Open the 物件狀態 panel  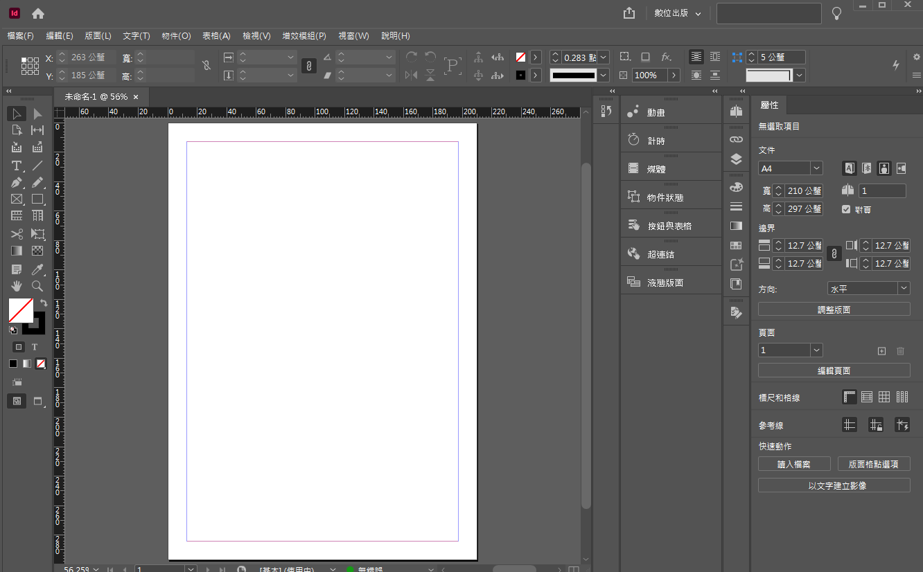[x=671, y=197]
